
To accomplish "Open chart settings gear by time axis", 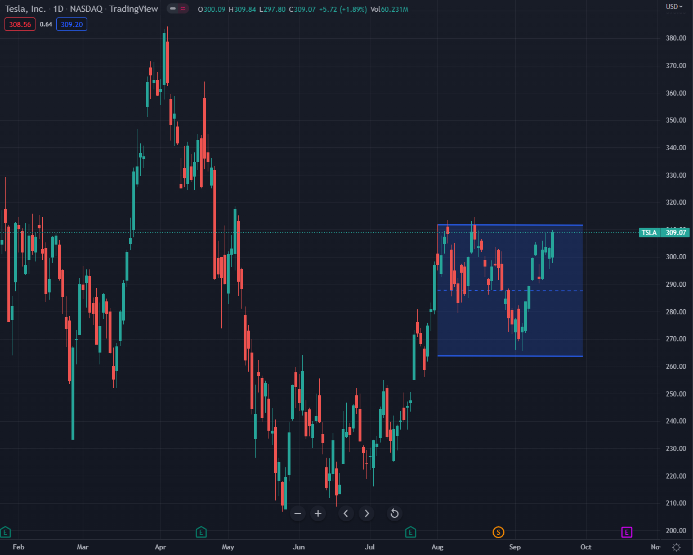I will [676, 547].
